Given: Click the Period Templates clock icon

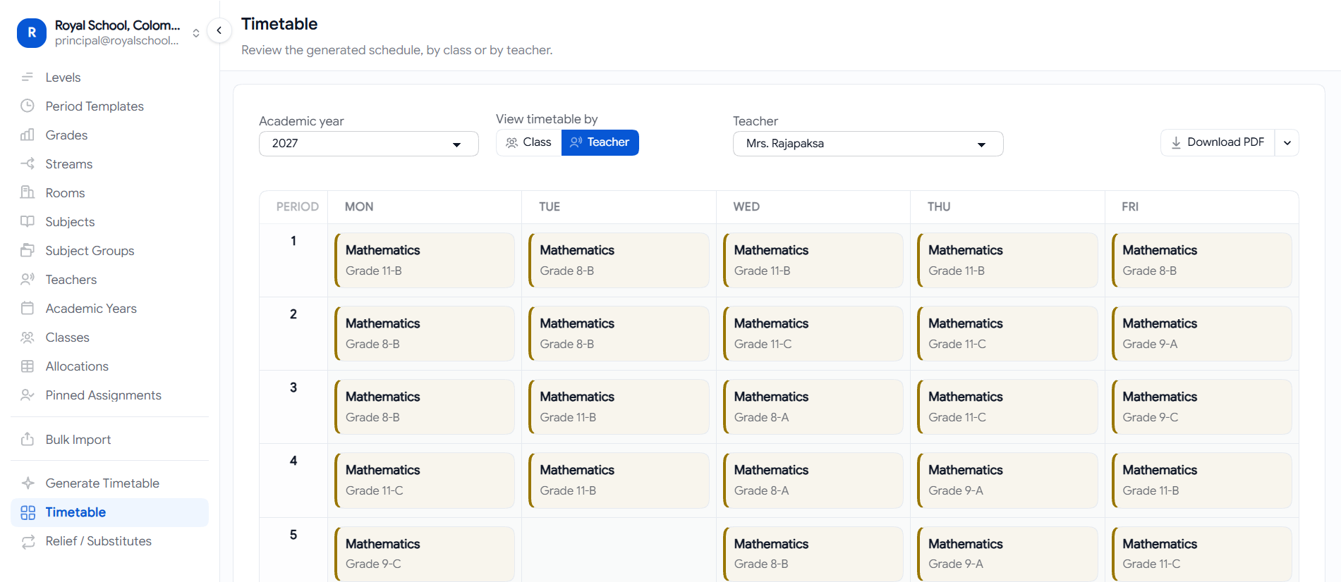Looking at the screenshot, I should click(x=28, y=106).
